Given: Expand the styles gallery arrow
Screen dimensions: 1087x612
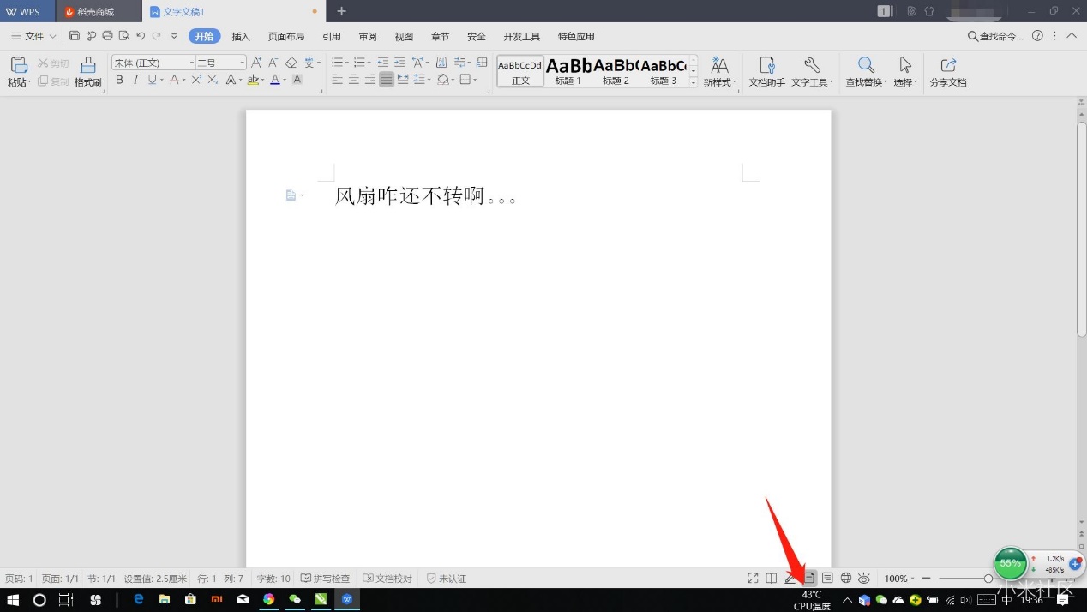Looking at the screenshot, I should point(694,82).
